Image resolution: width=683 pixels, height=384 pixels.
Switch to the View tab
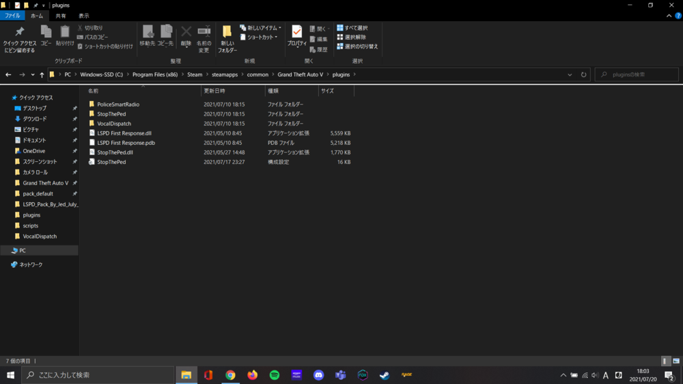pos(83,16)
